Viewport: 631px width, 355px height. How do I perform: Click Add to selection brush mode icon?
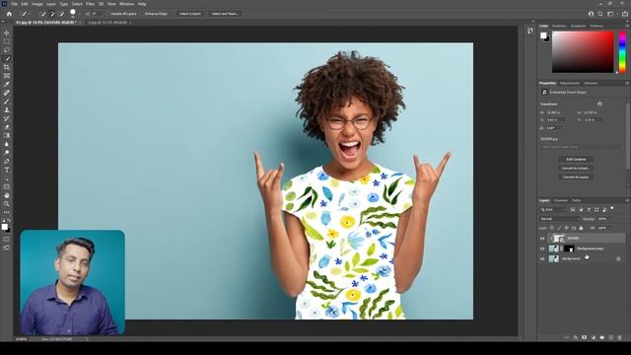52,14
